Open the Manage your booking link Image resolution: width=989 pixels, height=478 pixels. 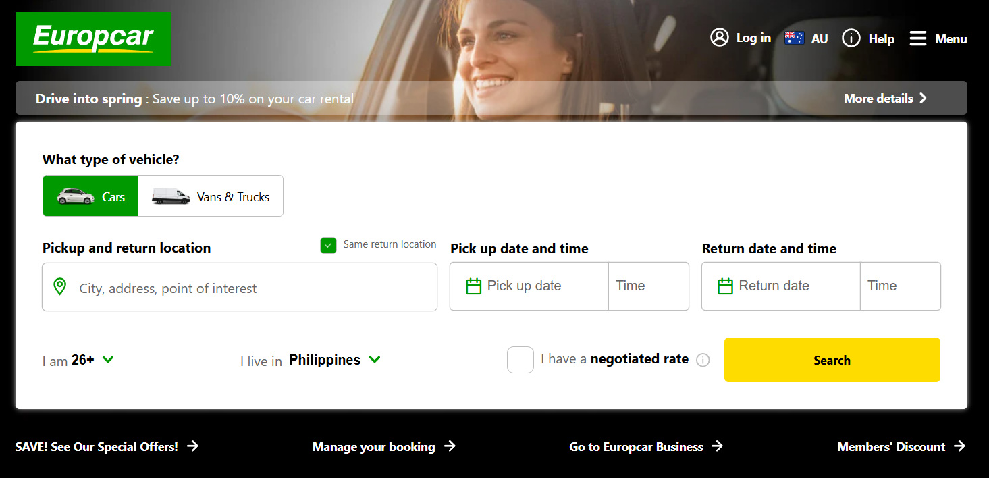[x=383, y=446]
